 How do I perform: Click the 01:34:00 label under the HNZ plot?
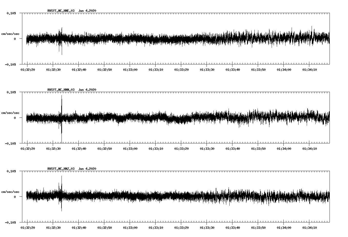(x=284, y=228)
